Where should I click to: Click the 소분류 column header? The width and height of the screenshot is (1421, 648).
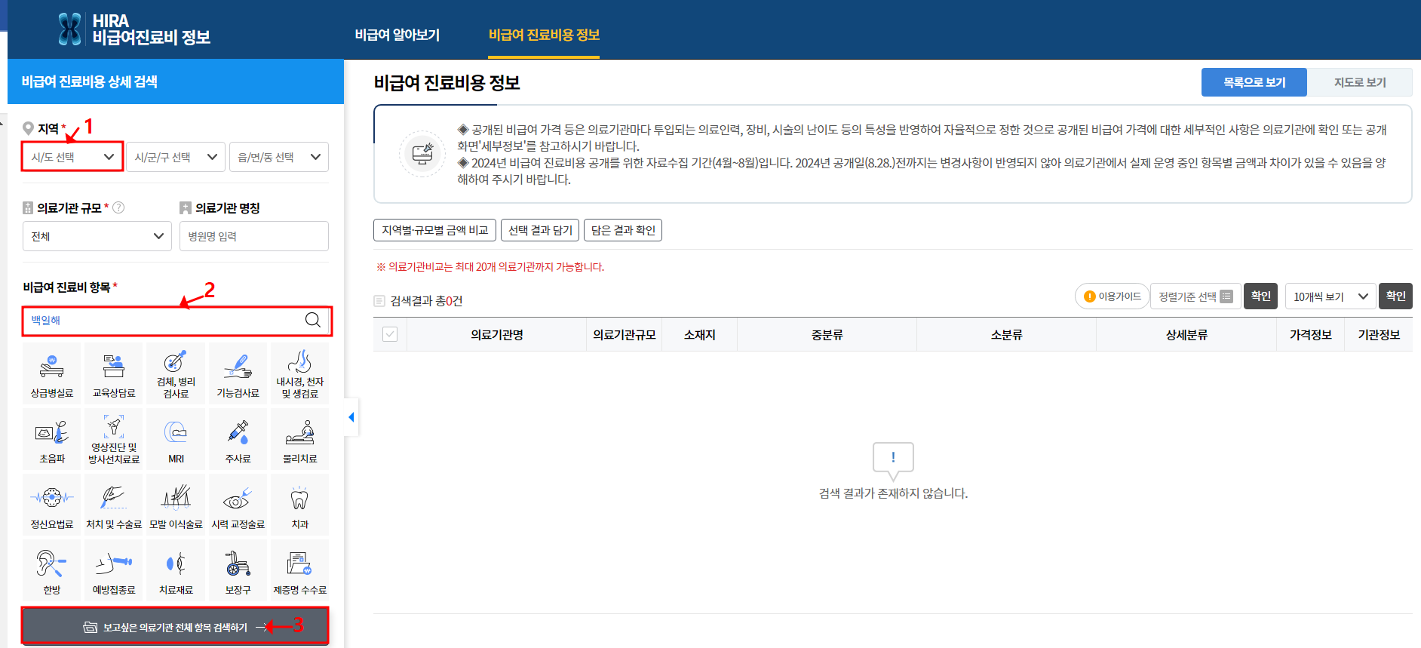[x=1007, y=334]
